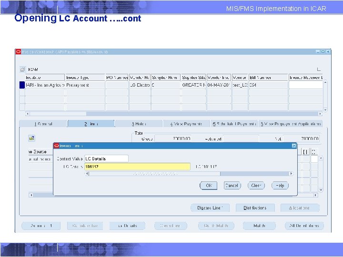The height and width of the screenshot is (257, 343).
Task: Click the Allocations button
Action: [x=300, y=208]
